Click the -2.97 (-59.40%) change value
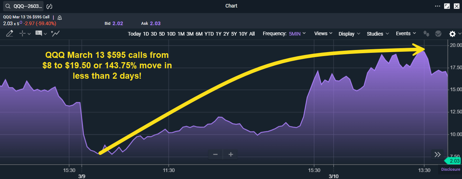This screenshot has width=462, height=179. [x=40, y=23]
